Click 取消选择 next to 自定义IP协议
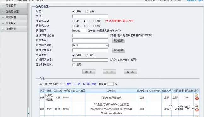Viewport: 204px width, 117px height. [x=119, y=50]
